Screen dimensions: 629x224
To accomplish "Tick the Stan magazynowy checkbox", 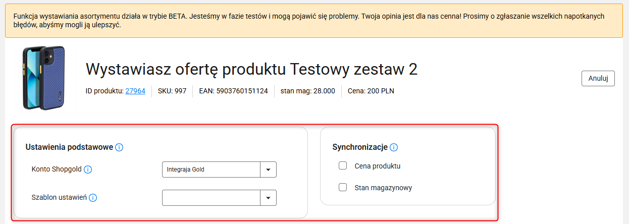I will (343, 187).
